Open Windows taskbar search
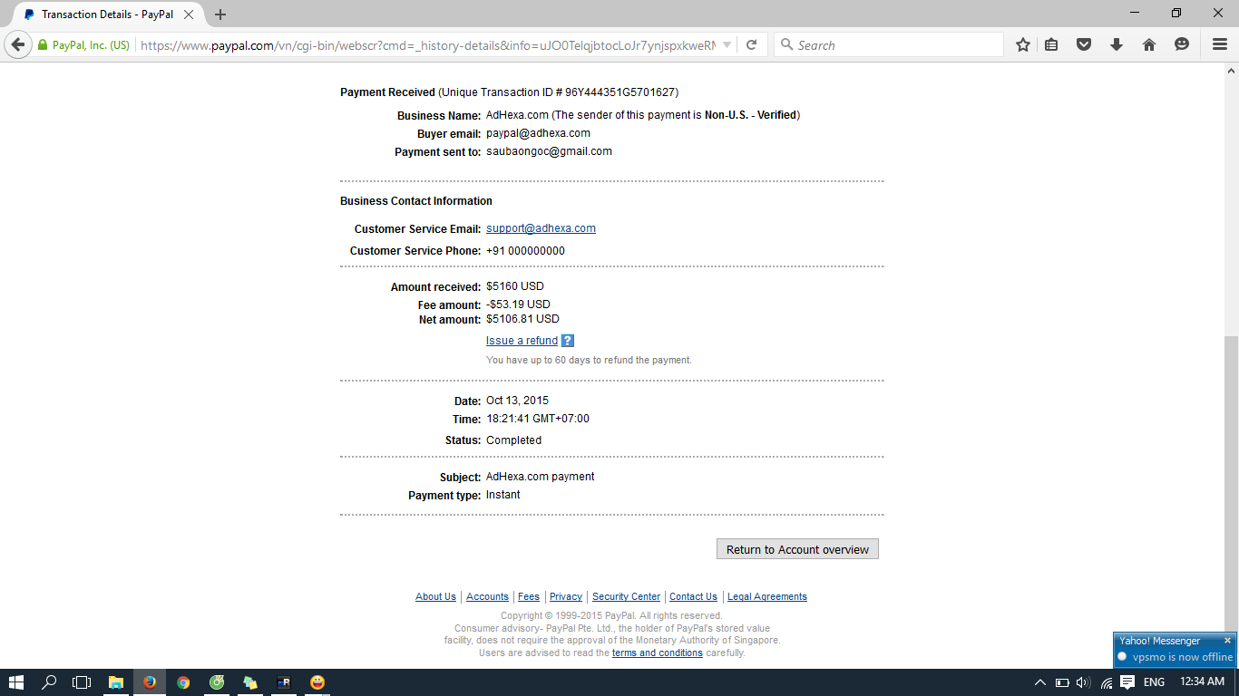Screen dimensions: 1239x696 (50, 682)
